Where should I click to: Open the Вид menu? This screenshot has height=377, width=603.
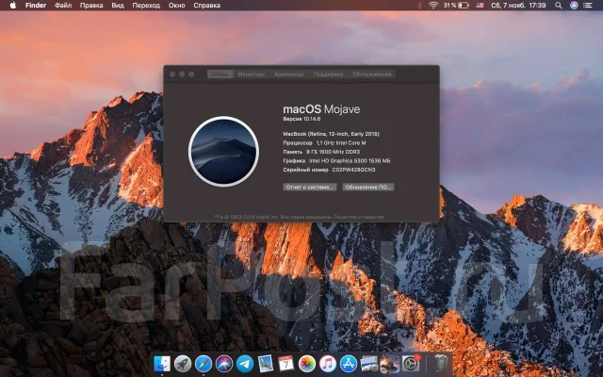(x=118, y=6)
